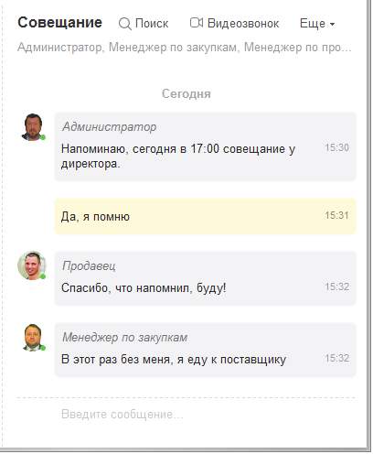
Task: Open the Продавец avatar picture
Action: coord(32,265)
